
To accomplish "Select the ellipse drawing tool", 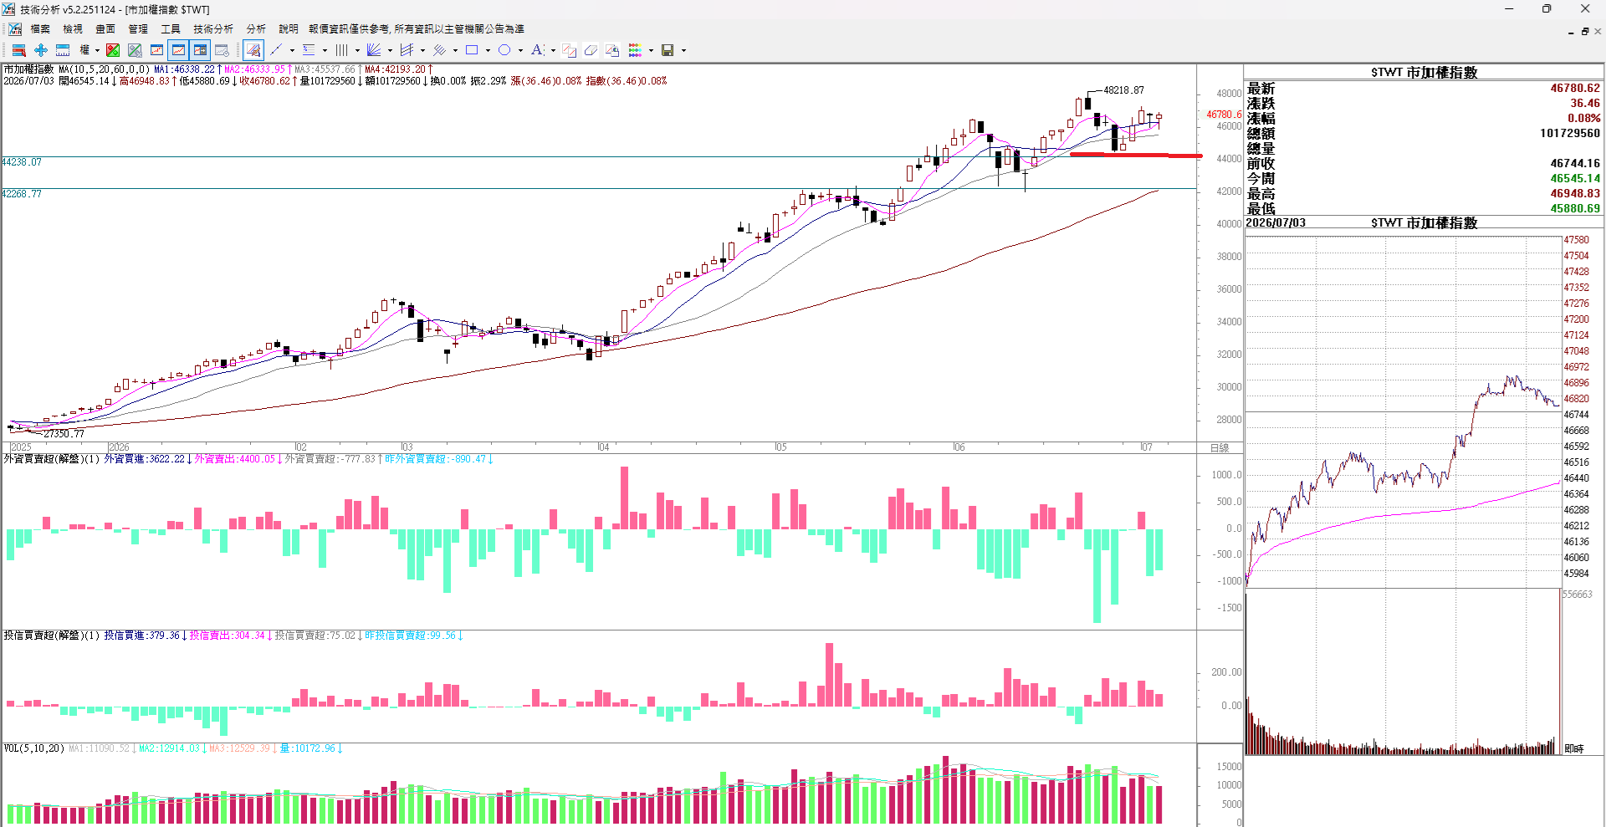I will (x=504, y=50).
